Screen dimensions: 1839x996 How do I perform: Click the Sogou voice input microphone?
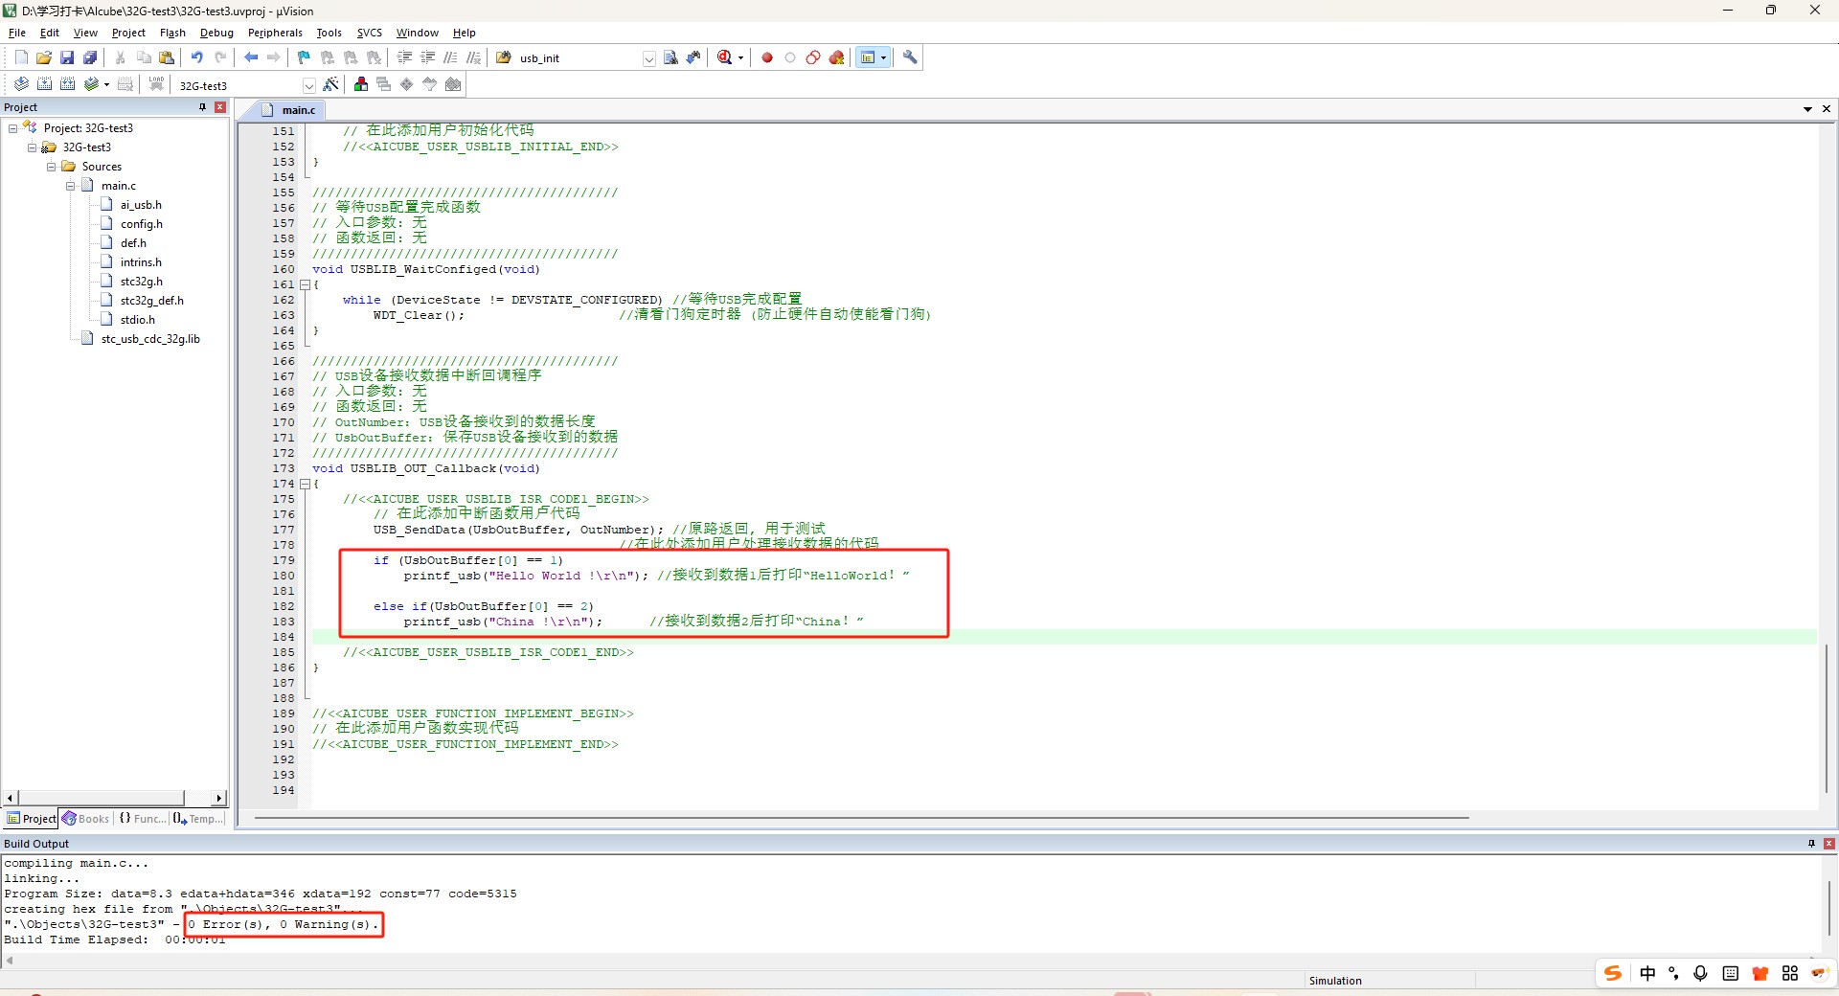1700,973
